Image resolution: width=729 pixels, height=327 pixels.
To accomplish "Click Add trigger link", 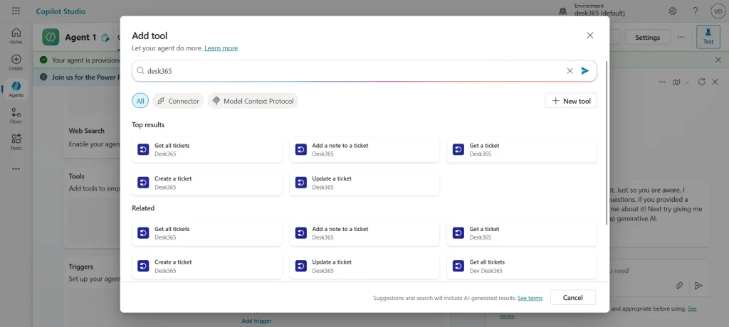I will (x=256, y=321).
